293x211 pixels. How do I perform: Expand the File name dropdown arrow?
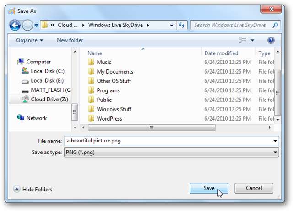(275, 141)
